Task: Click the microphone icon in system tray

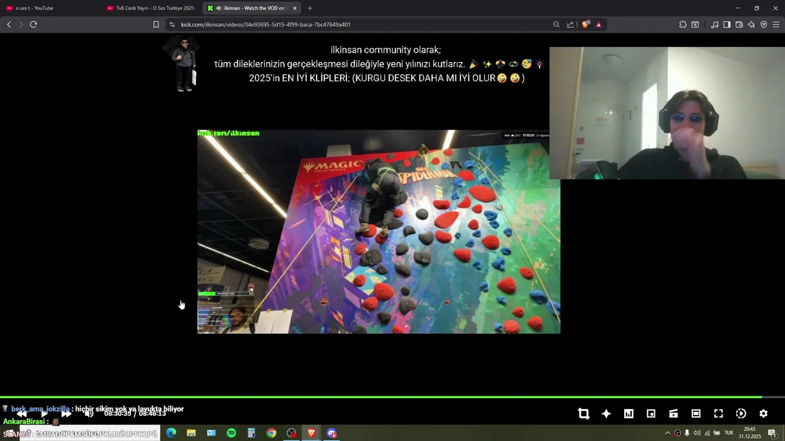Action: (687, 433)
